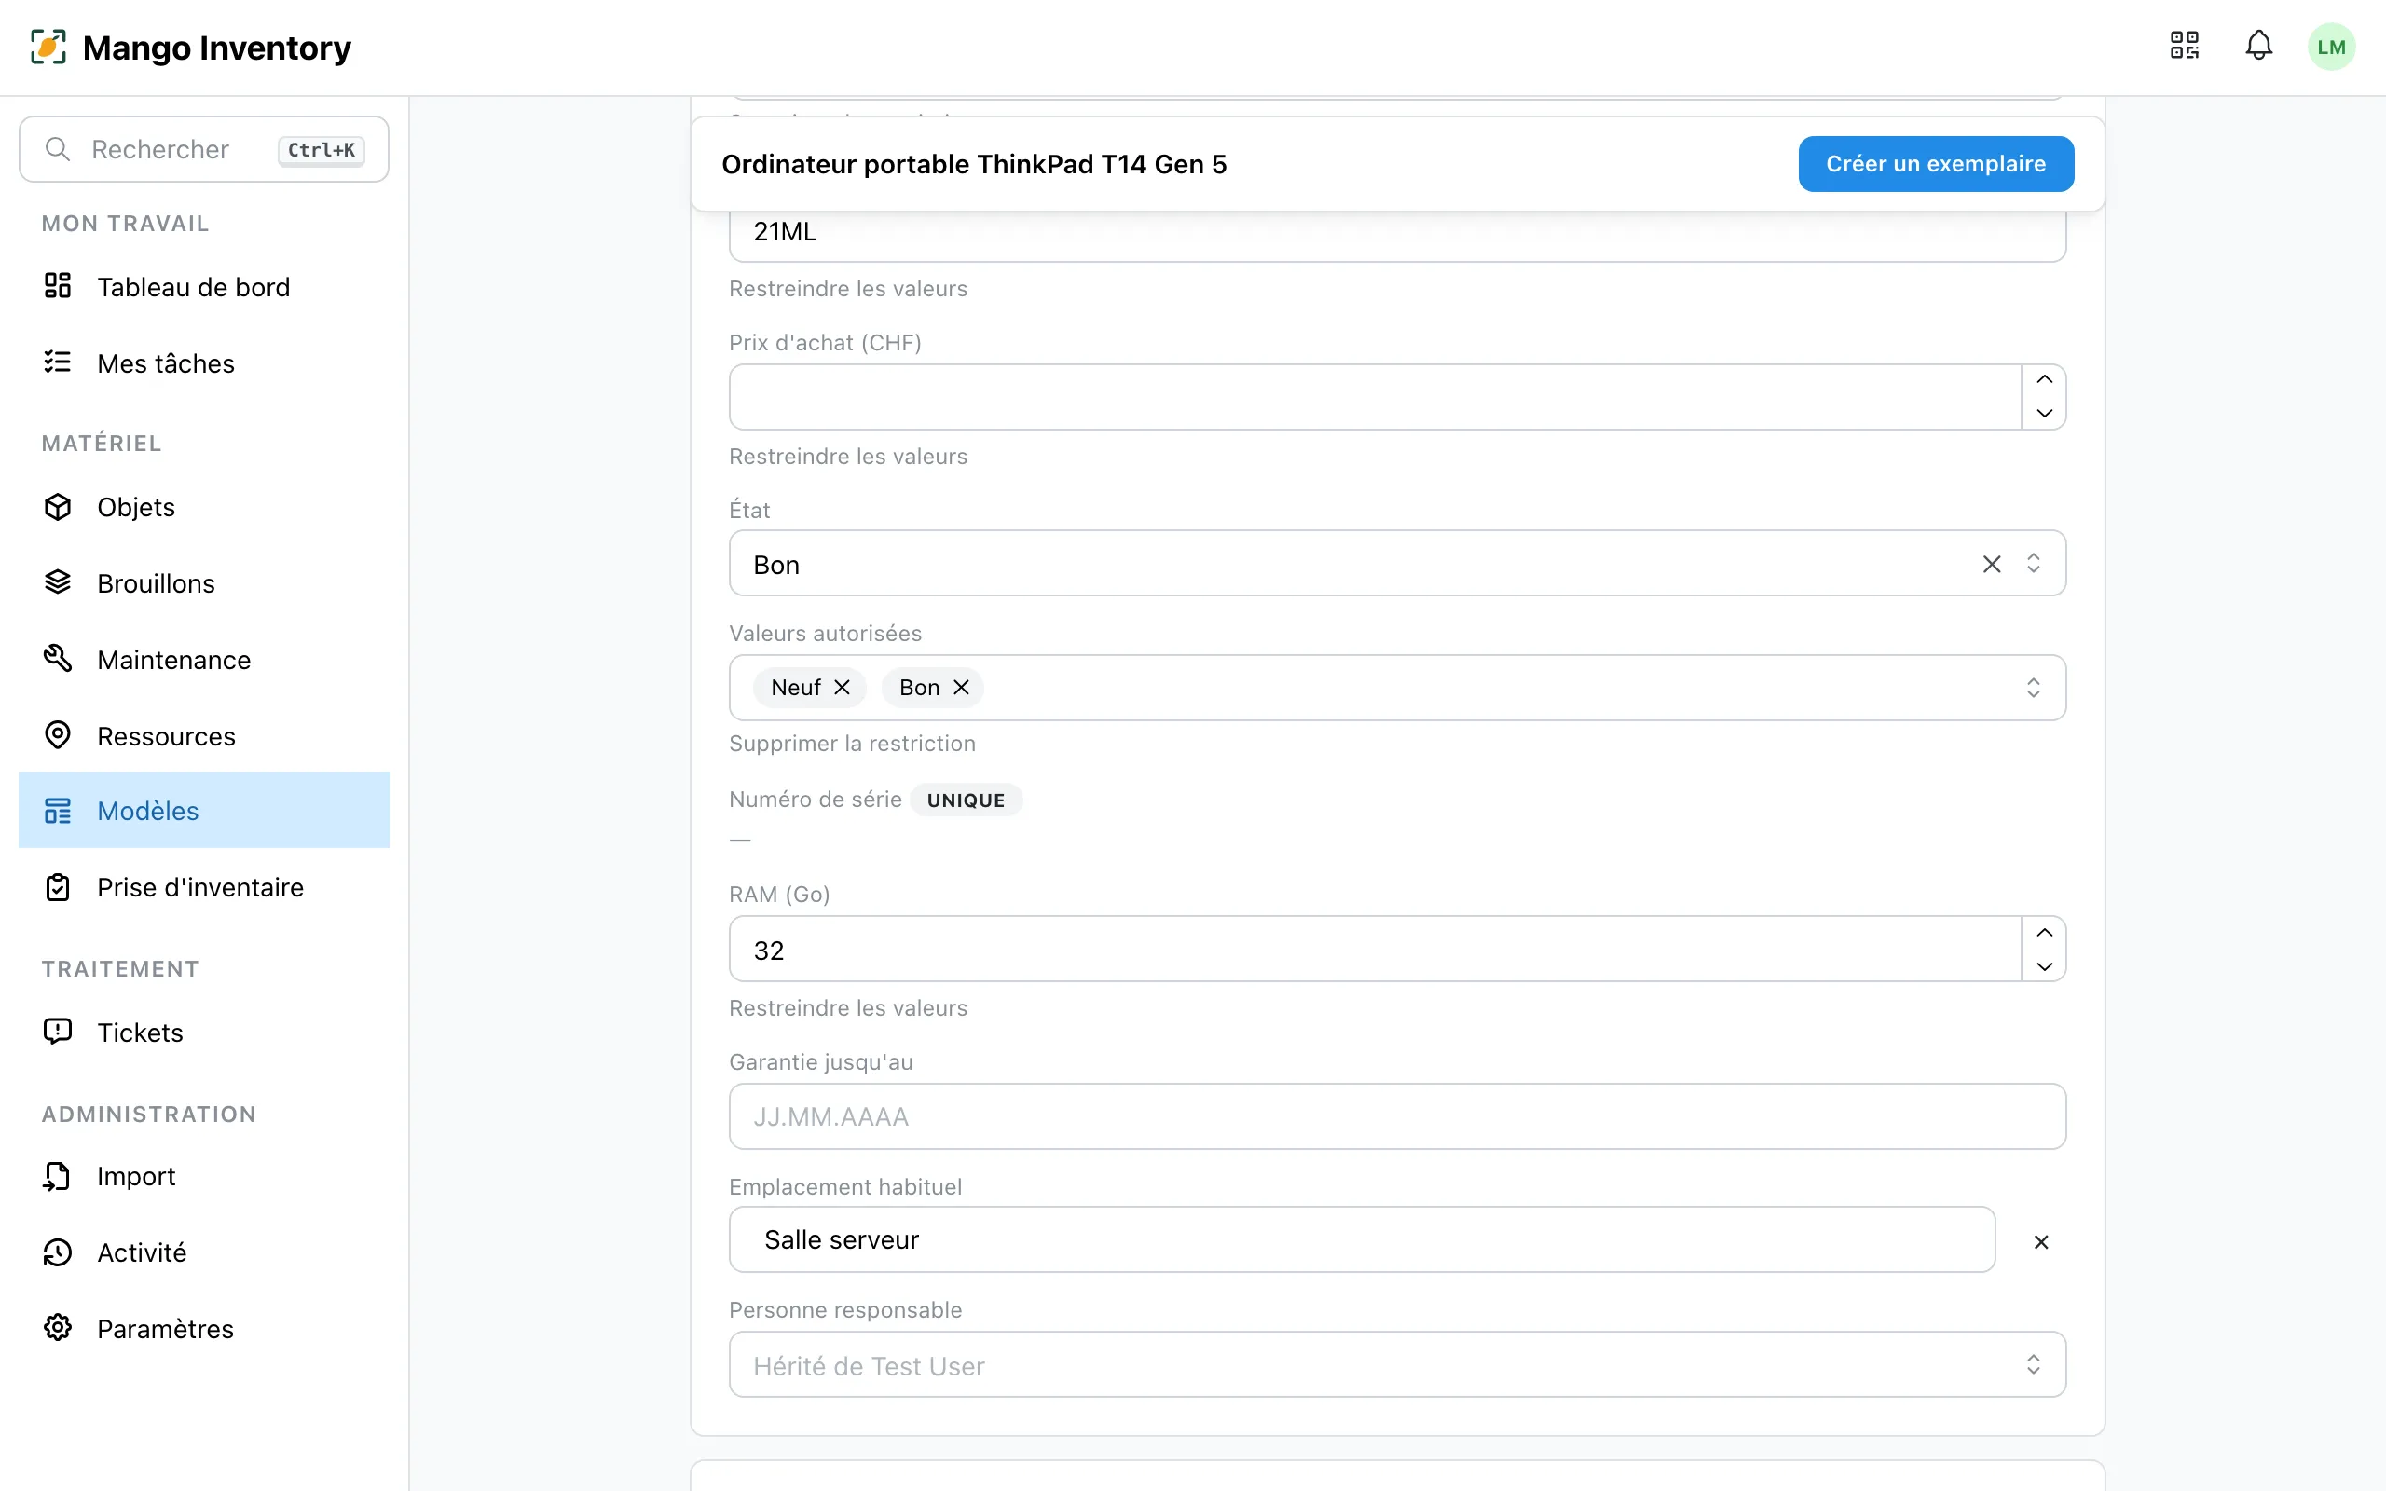Viewport: 2386px width, 1491px height.
Task: Open the QR code scanner icon
Action: tap(2184, 46)
